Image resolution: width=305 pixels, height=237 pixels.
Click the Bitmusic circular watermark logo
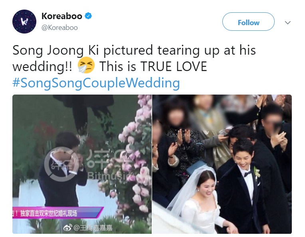(x=61, y=164)
